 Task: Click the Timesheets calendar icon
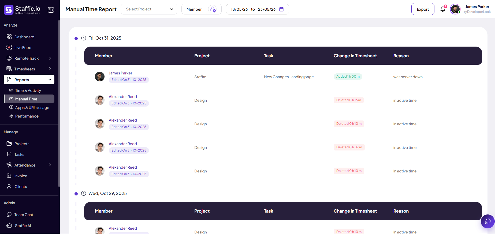point(9,69)
